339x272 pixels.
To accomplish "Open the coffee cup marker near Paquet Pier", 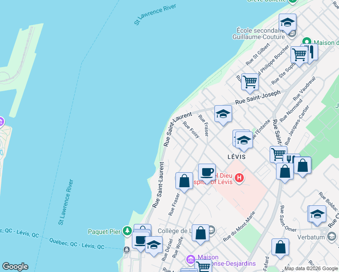I will click(x=140, y=242).
